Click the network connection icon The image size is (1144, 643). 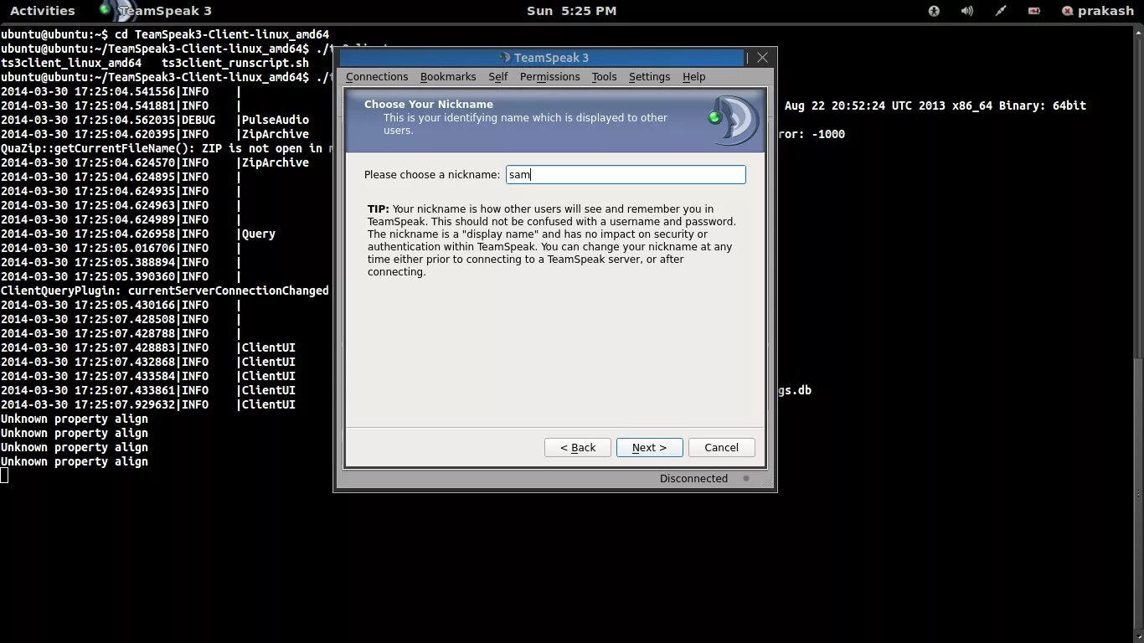click(x=1001, y=11)
